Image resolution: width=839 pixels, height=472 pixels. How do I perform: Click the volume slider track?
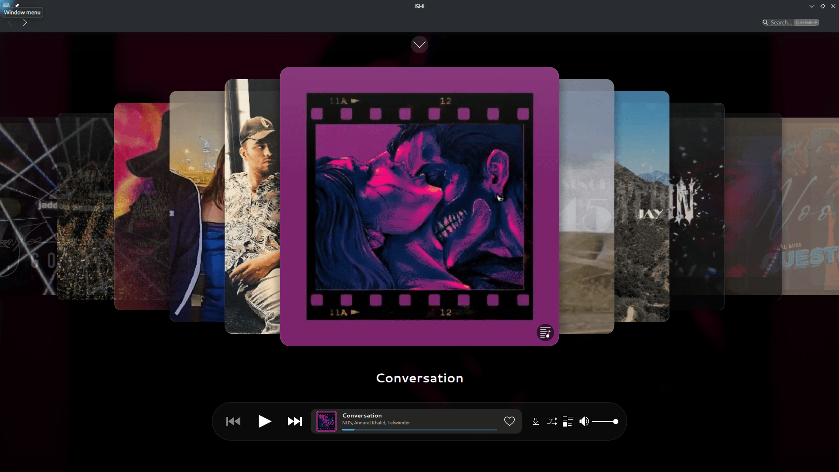click(604, 422)
